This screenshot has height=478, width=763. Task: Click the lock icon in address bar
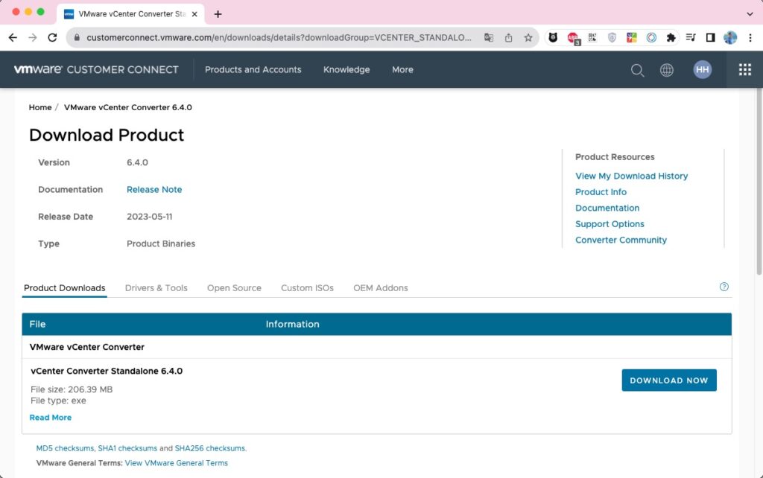pyautogui.click(x=77, y=37)
